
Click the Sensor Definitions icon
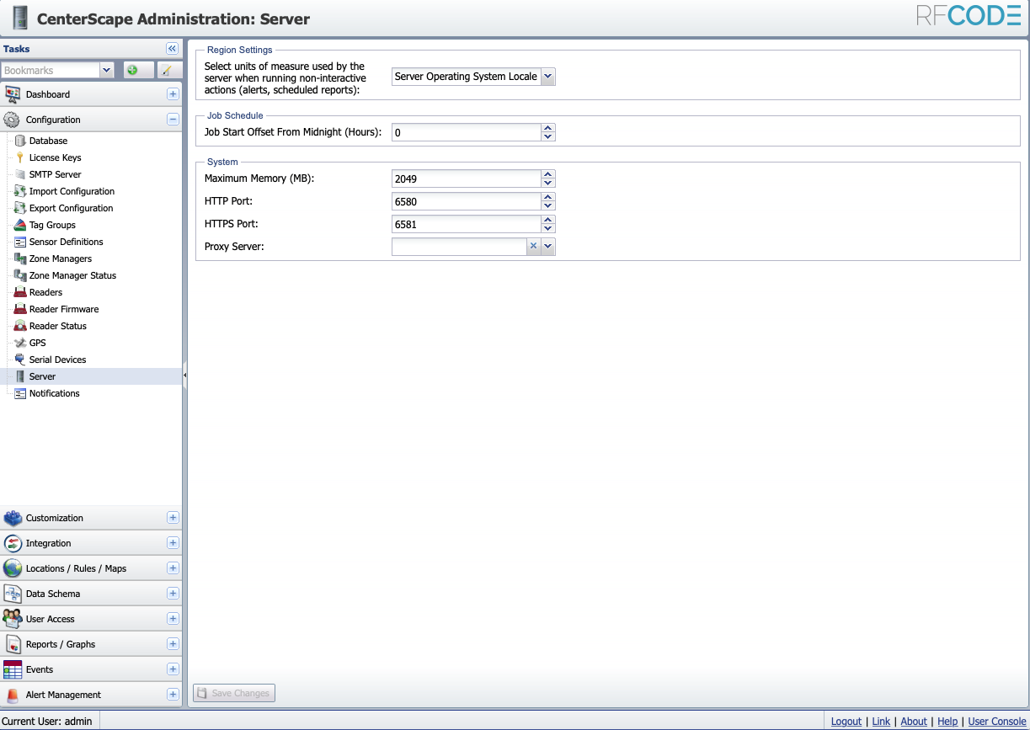tap(20, 242)
